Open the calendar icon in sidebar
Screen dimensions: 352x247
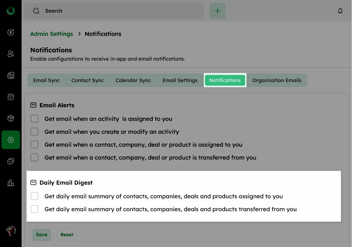[11, 97]
